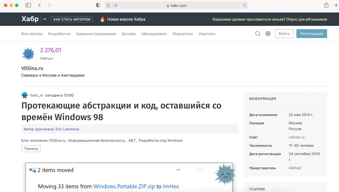Select the Разработка tab

(x=59, y=34)
